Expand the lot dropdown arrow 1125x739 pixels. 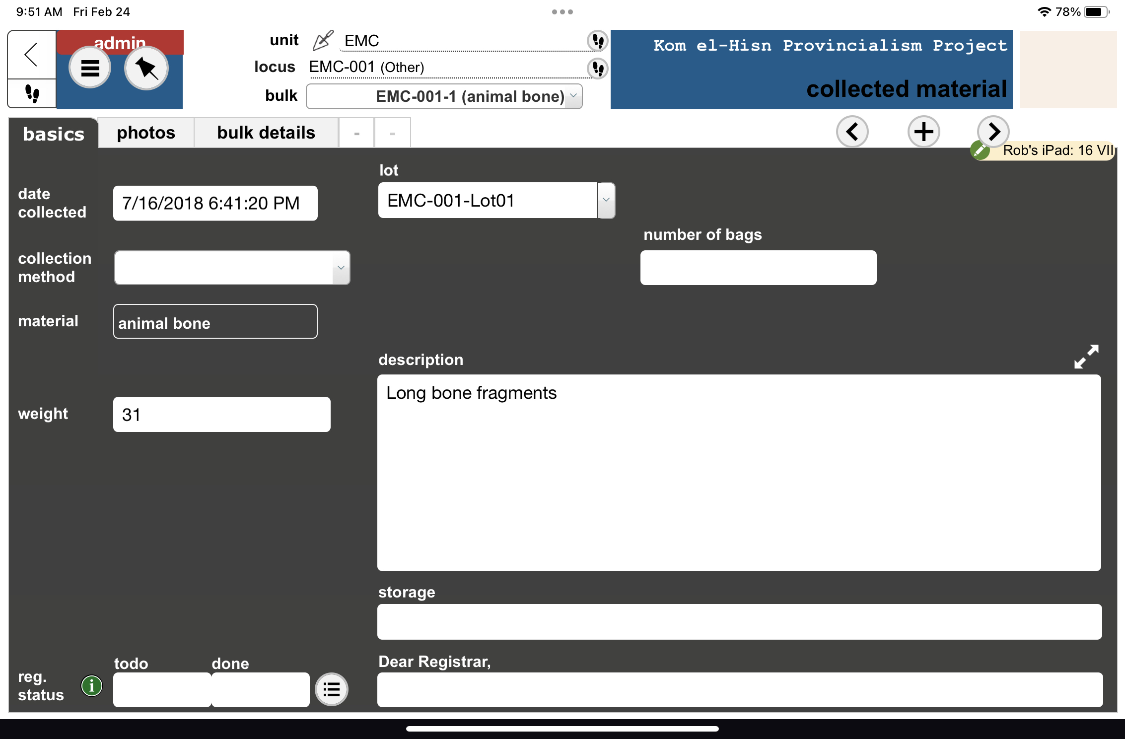click(606, 200)
